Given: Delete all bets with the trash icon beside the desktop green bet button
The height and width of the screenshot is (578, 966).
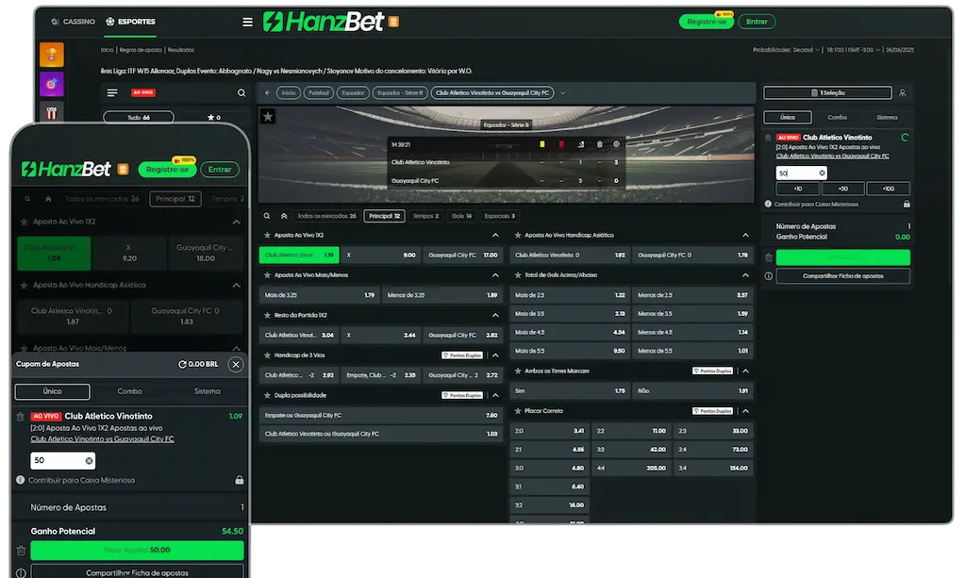Looking at the screenshot, I should tap(768, 257).
